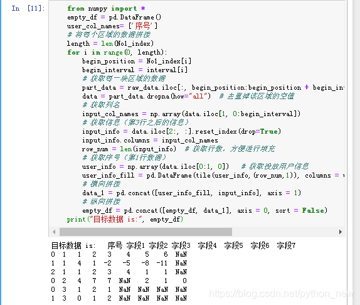This screenshot has width=360, height=305.
Task: Click the 'user_info = np.array' line
Action: coord(196,166)
